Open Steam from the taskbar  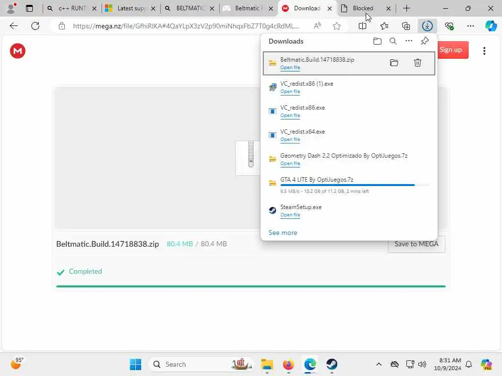point(332,364)
